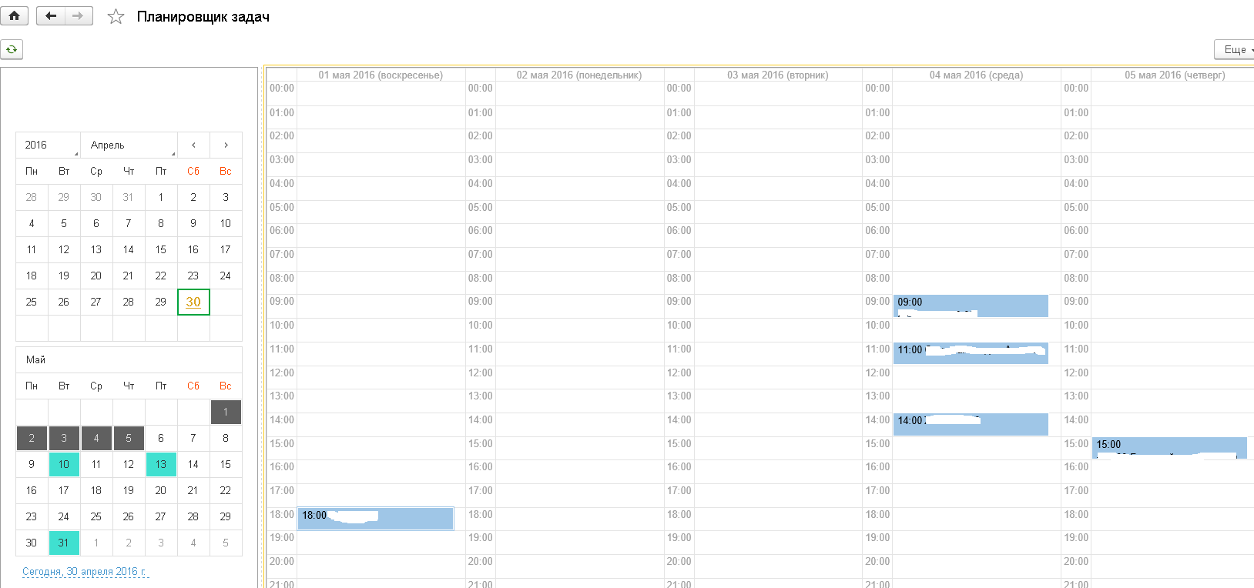Open the 18:00 task on May 1

point(376,519)
